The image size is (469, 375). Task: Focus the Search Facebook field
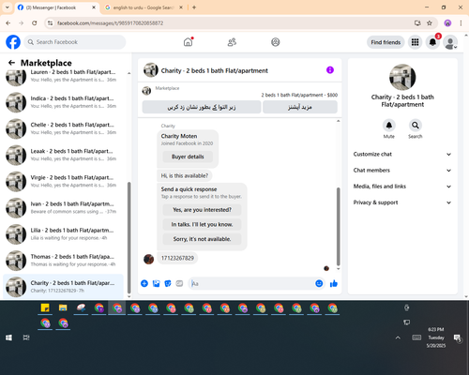tap(75, 42)
